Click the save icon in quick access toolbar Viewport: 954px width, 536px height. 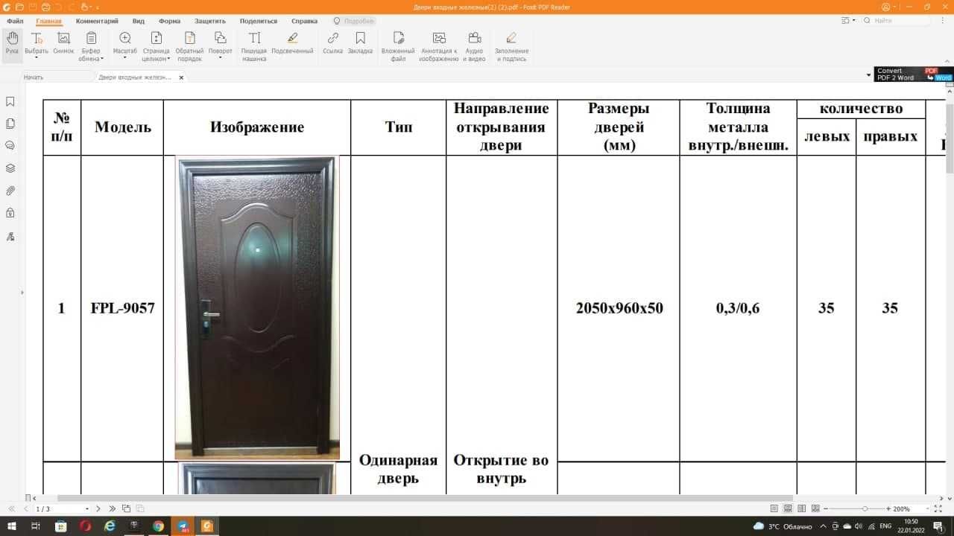point(33,7)
